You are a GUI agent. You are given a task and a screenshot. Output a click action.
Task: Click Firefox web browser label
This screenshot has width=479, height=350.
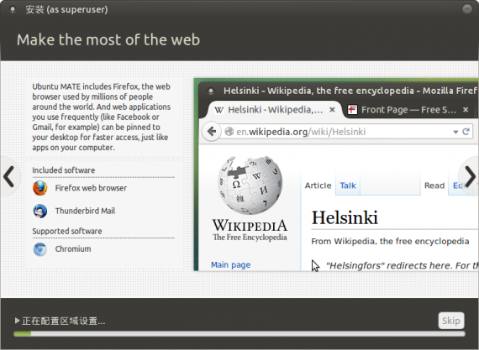(91, 188)
